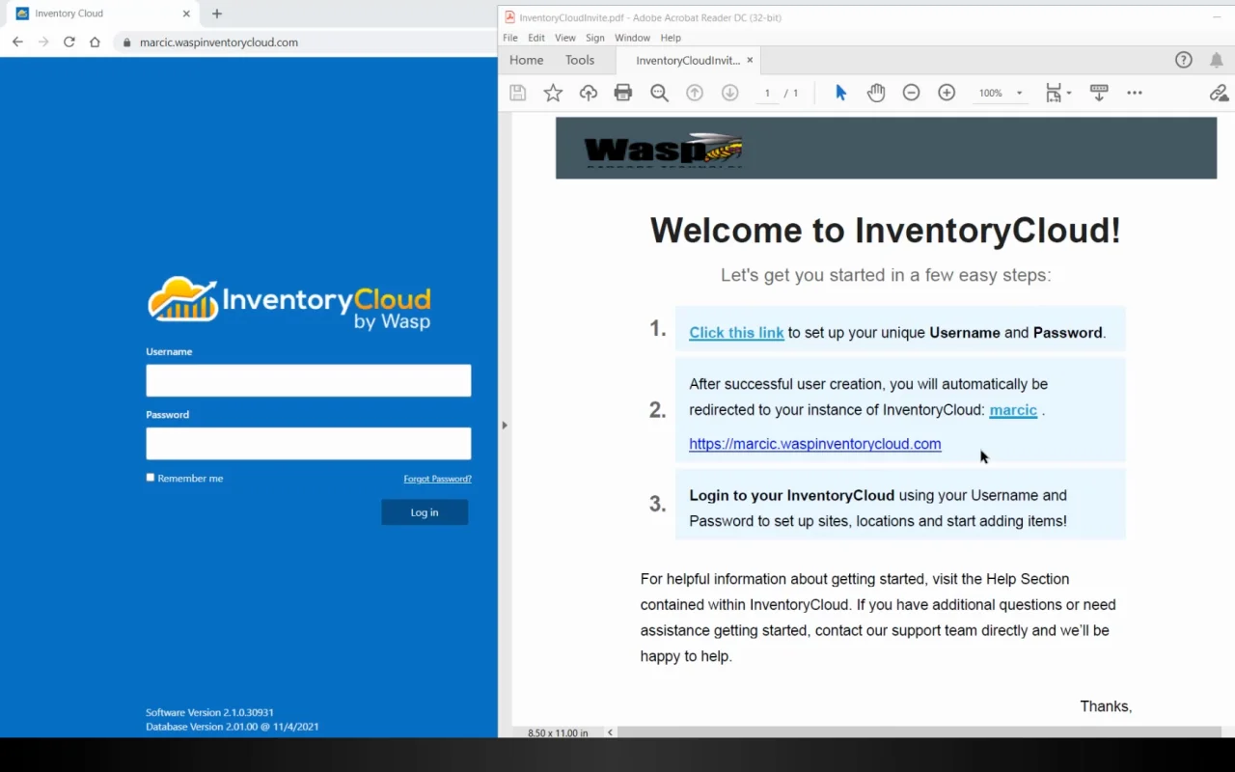Close the Inventory Cloud browser tab
This screenshot has width=1235, height=772.
click(x=186, y=14)
